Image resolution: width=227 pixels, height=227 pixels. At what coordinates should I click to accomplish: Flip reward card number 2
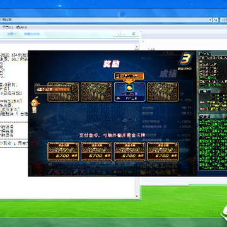pyautogui.click(x=96, y=92)
